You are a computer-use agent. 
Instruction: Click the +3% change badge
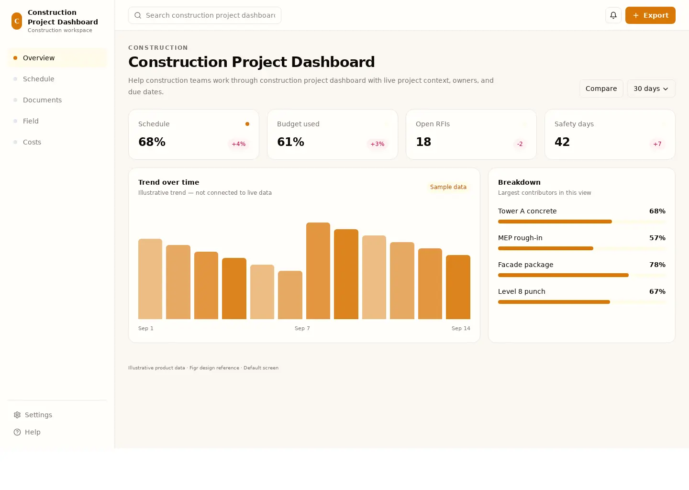[x=378, y=144]
